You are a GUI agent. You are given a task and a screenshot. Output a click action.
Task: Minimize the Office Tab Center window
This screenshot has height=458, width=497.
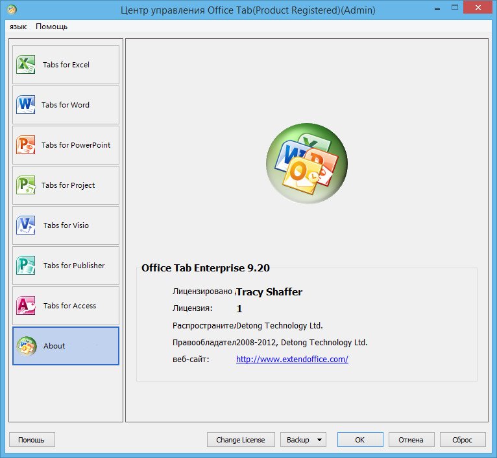438,8
